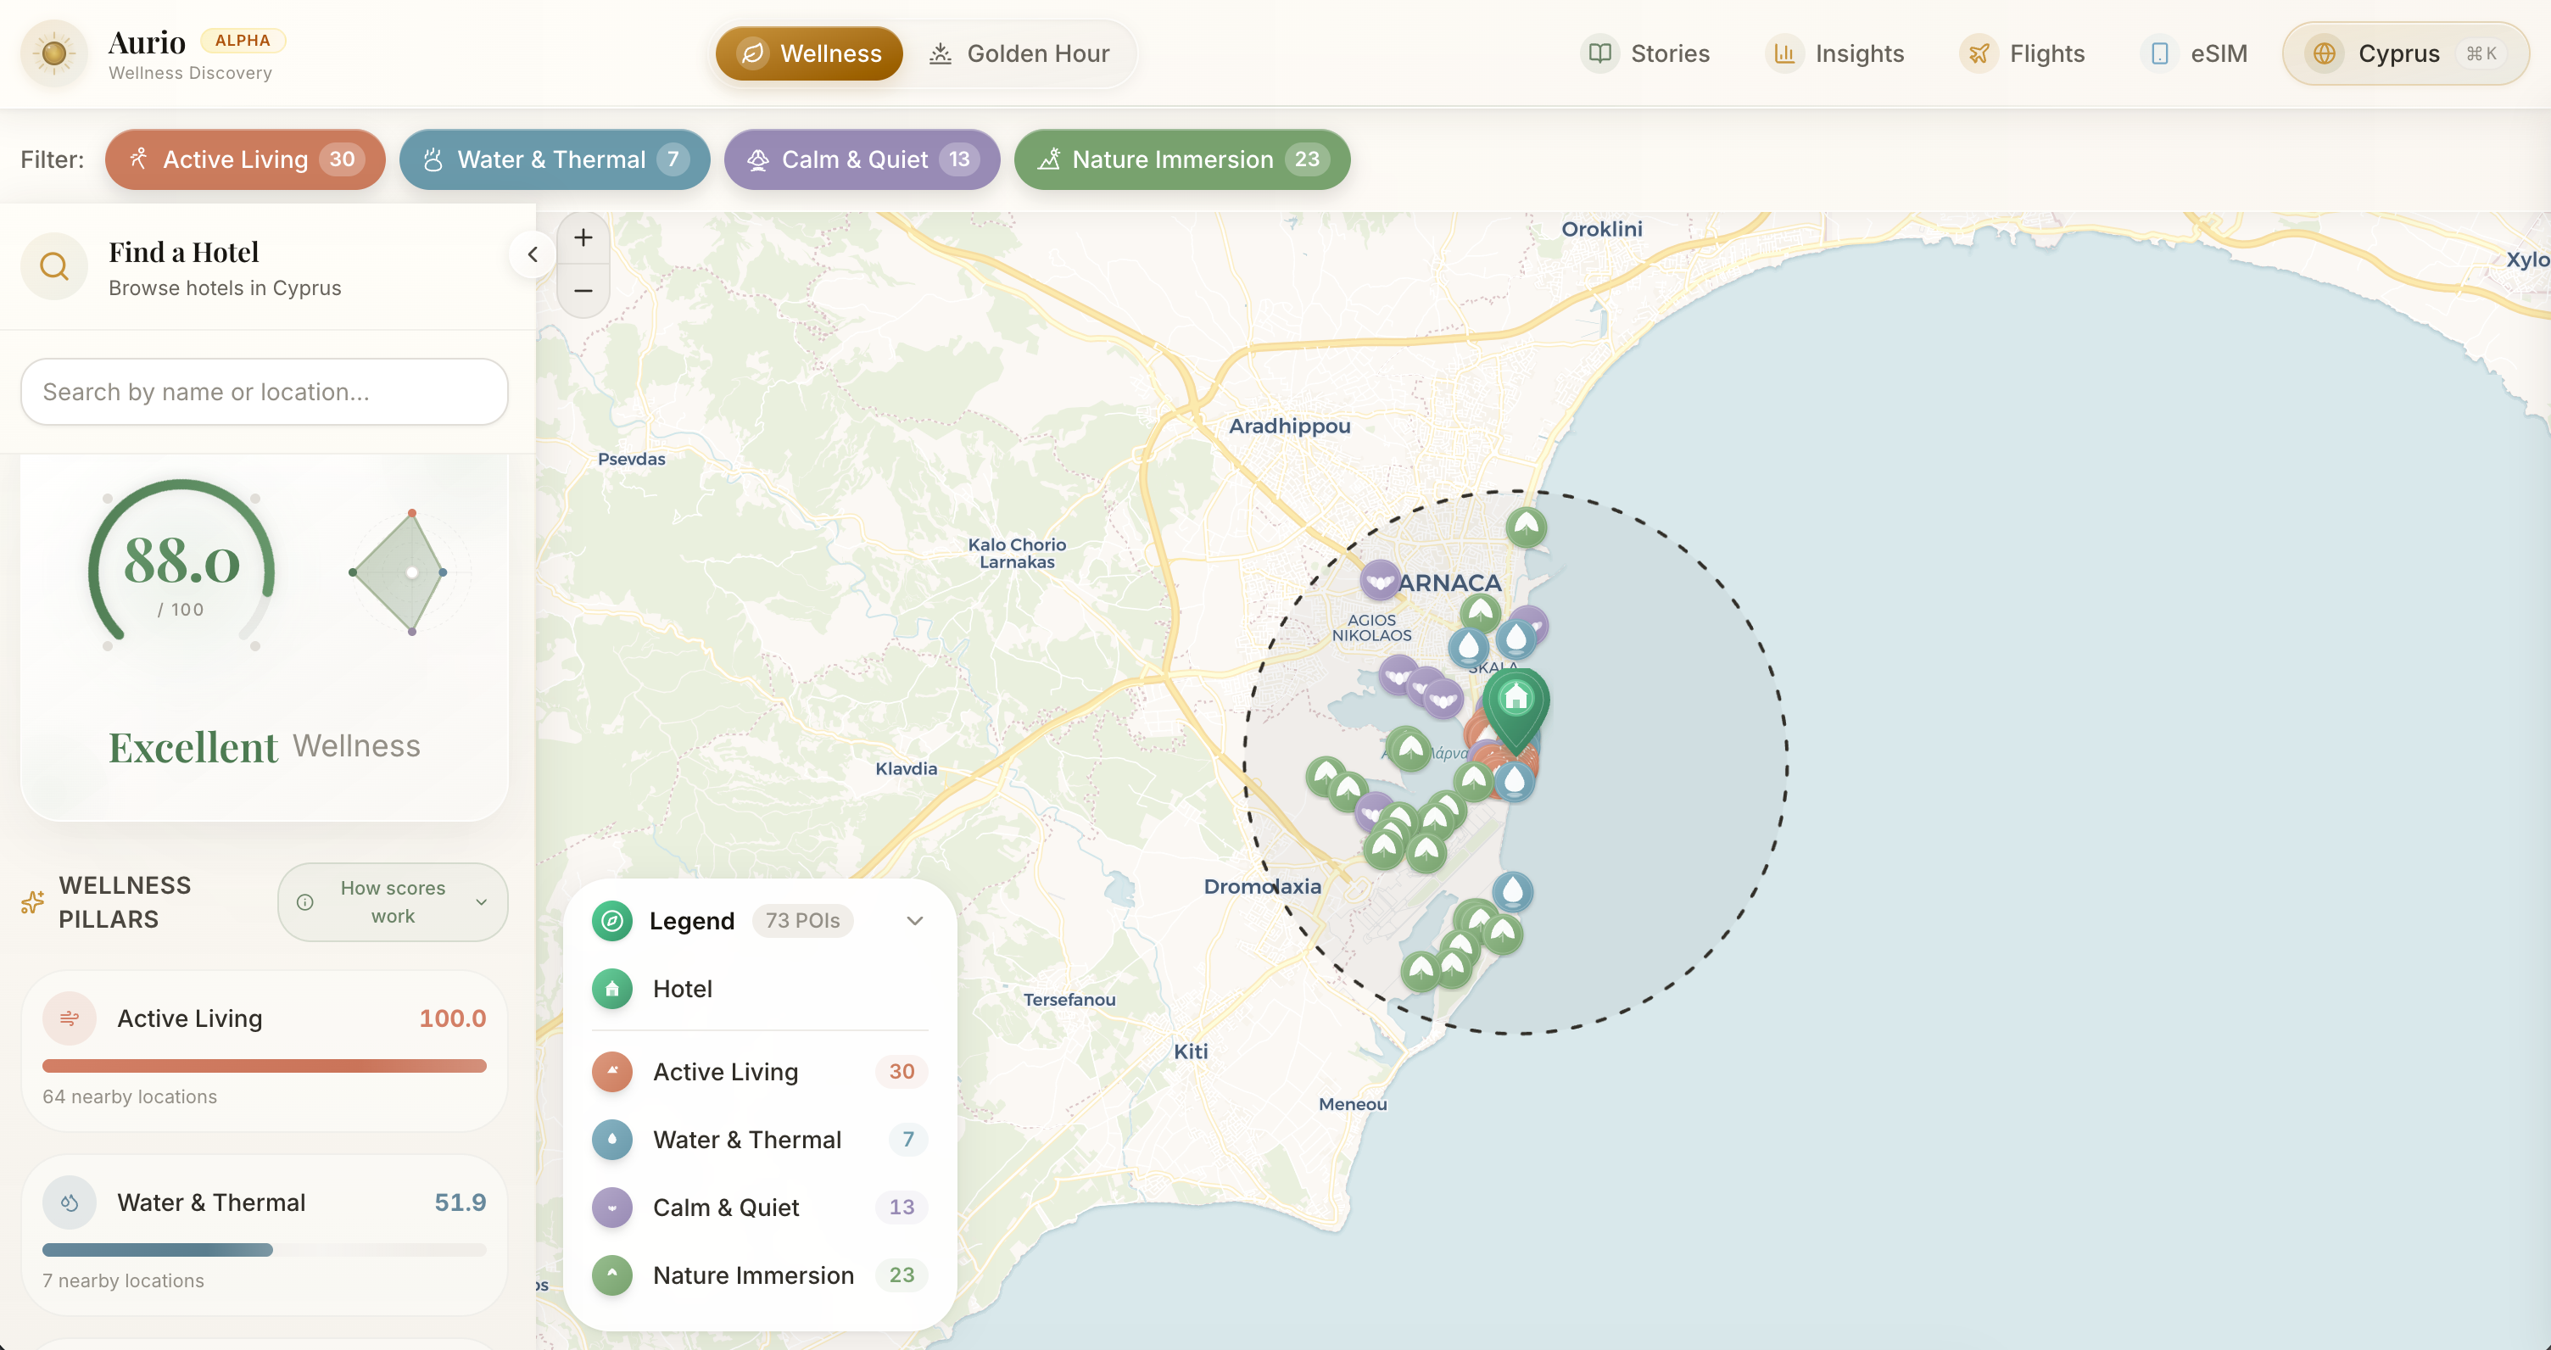Click the search magnifier in Find a Hotel
The height and width of the screenshot is (1350, 2551).
[54, 265]
